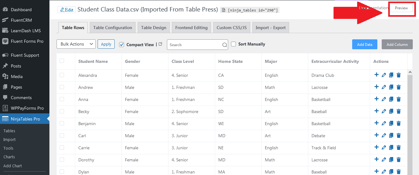Switch to the Table Design tab

(x=154, y=28)
